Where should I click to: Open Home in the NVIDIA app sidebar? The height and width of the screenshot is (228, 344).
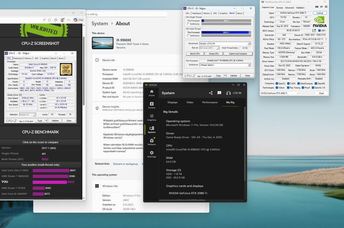coord(152,93)
